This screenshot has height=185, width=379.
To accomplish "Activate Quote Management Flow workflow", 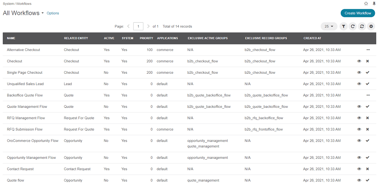I will pyautogui.click(x=368, y=107).
